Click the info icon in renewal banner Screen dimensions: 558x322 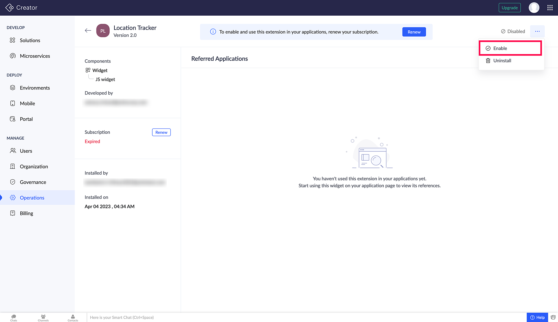(213, 32)
